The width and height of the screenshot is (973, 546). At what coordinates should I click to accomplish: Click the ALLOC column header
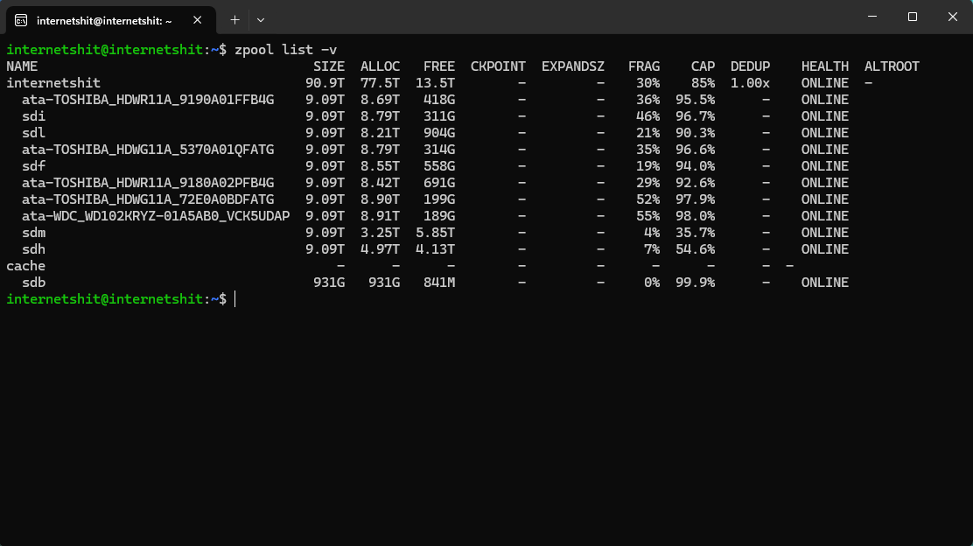click(381, 66)
